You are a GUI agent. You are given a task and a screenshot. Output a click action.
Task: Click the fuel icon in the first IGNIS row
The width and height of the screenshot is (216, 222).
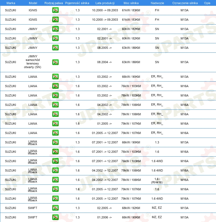pos(55,10)
